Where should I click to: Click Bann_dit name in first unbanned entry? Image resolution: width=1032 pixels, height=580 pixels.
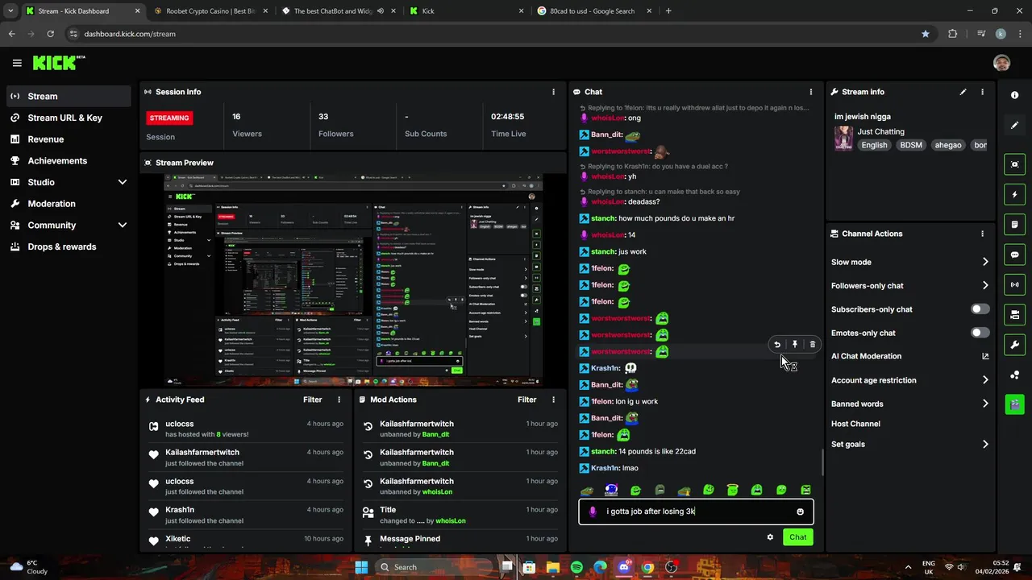point(435,434)
